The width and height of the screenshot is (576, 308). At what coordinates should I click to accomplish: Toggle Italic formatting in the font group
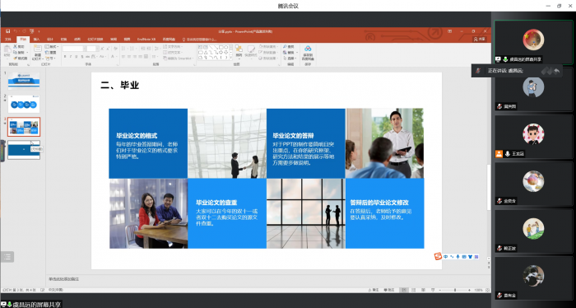pyautogui.click(x=71, y=57)
